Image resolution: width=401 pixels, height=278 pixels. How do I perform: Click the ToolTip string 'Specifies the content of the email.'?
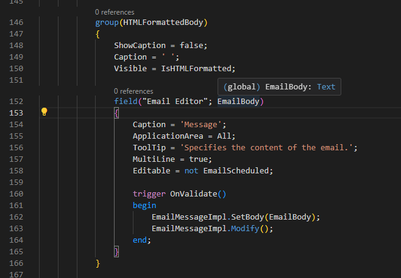(x=266, y=148)
